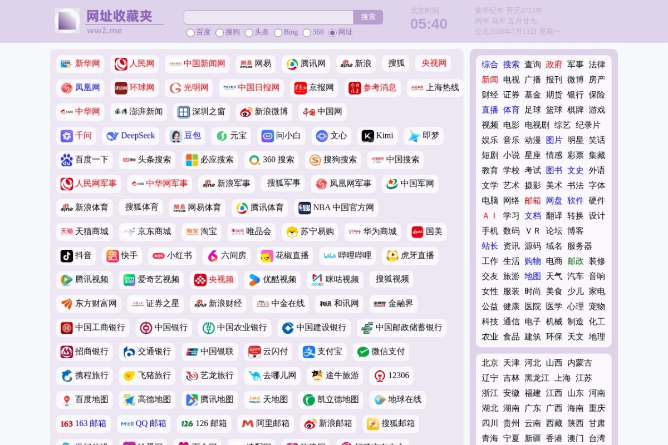Screen dimensions: 668x445
Task: Click the 阿里邮箱 M icon
Action: point(248,424)
